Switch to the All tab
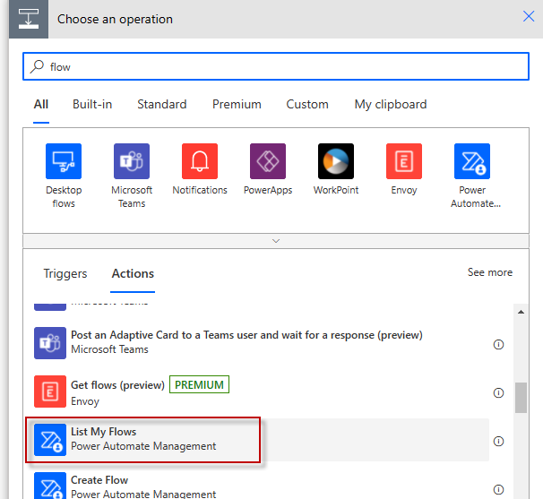543x499 pixels. click(x=41, y=104)
